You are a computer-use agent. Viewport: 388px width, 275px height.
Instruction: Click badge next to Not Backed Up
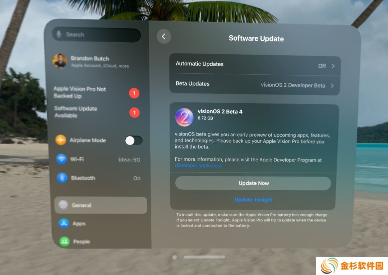[x=134, y=93]
